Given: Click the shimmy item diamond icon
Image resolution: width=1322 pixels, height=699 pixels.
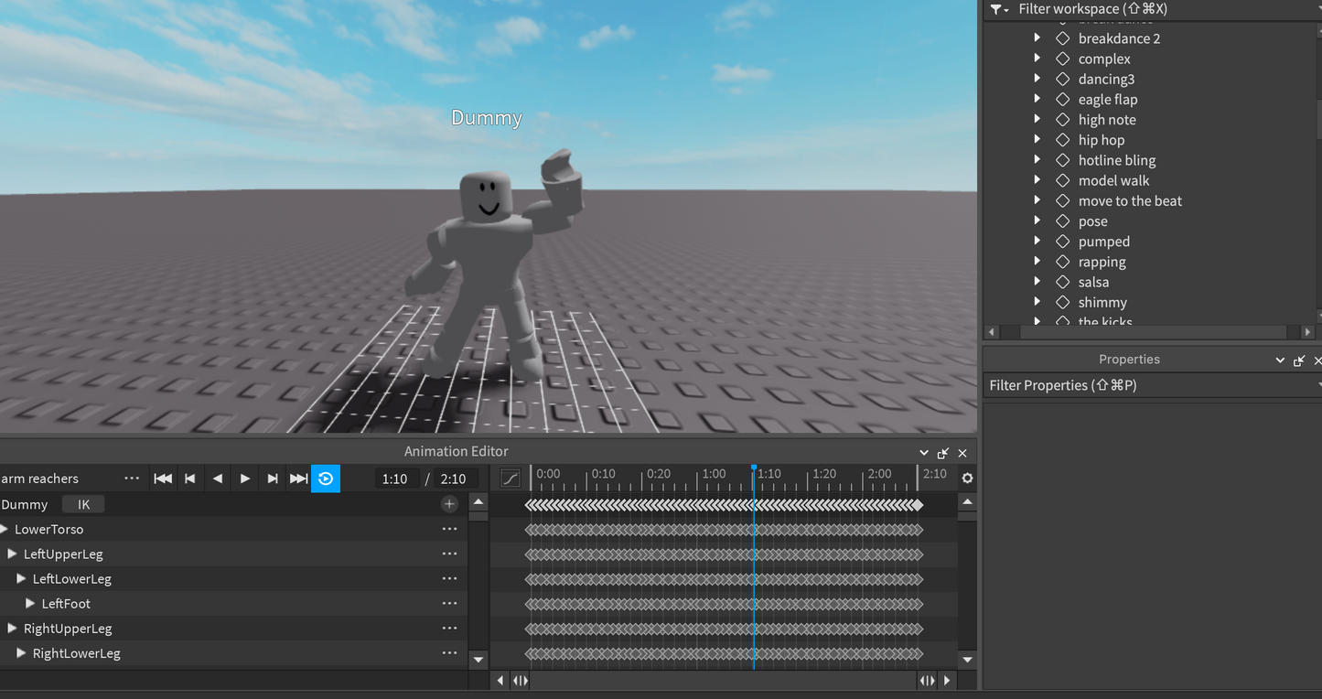Looking at the screenshot, I should point(1062,302).
